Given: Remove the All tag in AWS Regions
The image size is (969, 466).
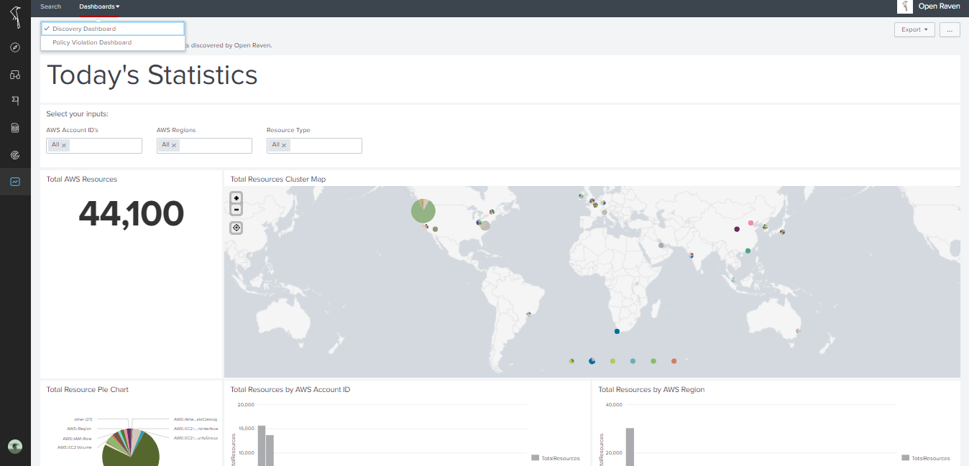Looking at the screenshot, I should (174, 145).
